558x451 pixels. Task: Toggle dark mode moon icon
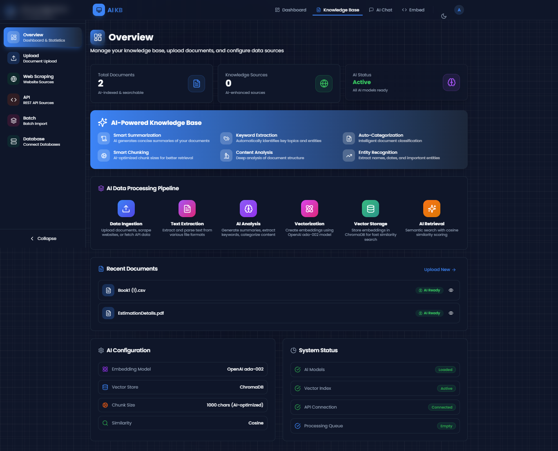pyautogui.click(x=444, y=16)
